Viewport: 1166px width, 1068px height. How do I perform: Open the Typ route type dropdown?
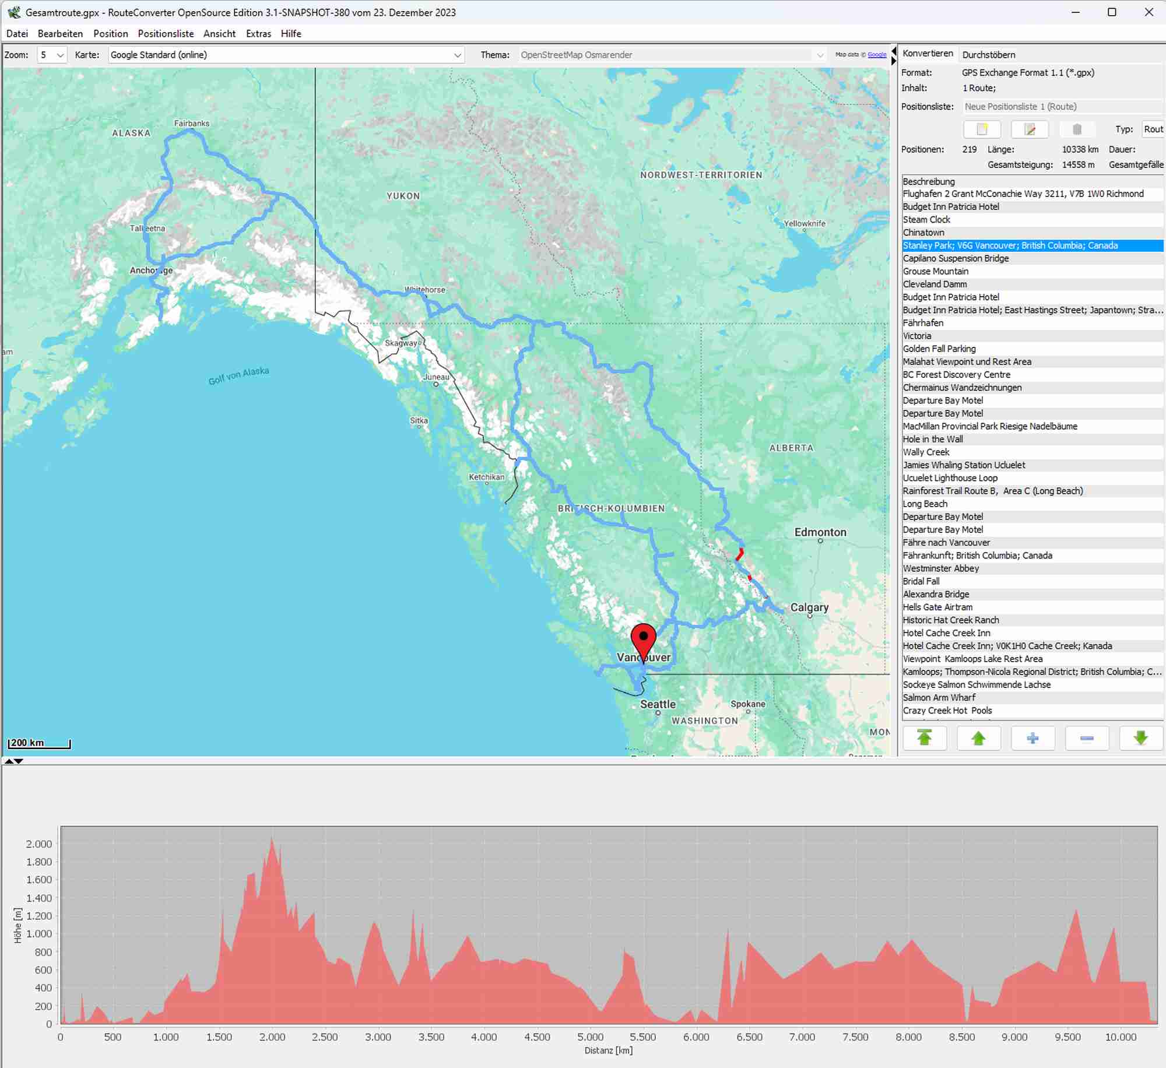click(x=1152, y=129)
